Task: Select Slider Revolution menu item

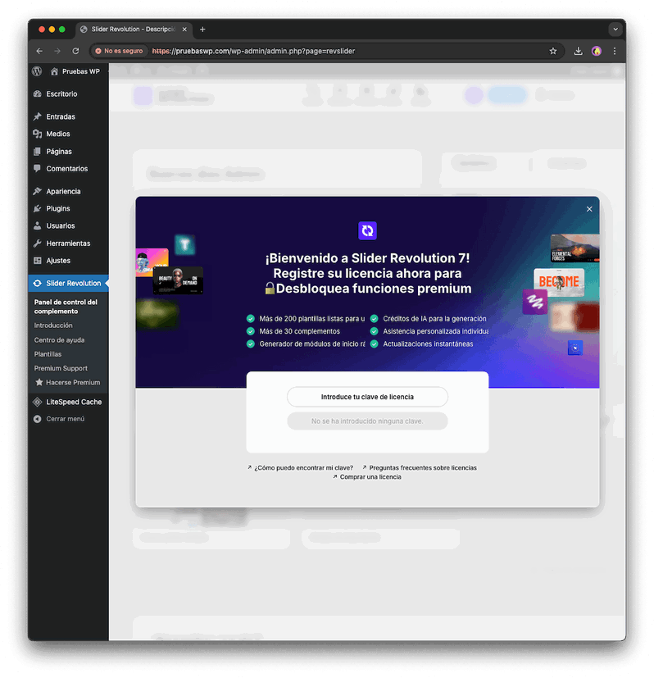Action: click(68, 283)
